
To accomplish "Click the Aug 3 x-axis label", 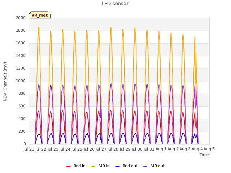I will [x=185, y=149].
